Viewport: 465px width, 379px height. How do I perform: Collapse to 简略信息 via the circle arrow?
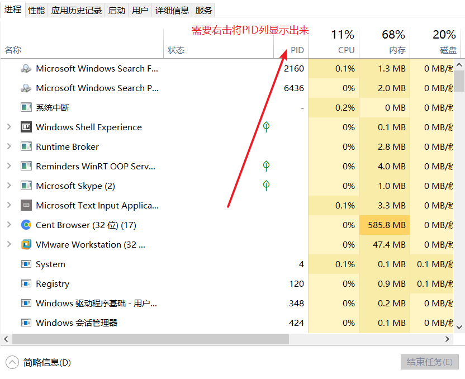tap(12, 362)
